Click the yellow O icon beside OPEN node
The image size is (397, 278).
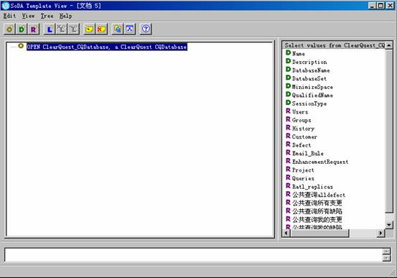[21, 46]
